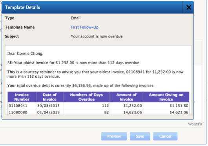The height and width of the screenshot is (146, 208).
Task: Click the 82 days overdue cell
Action: tap(86, 112)
